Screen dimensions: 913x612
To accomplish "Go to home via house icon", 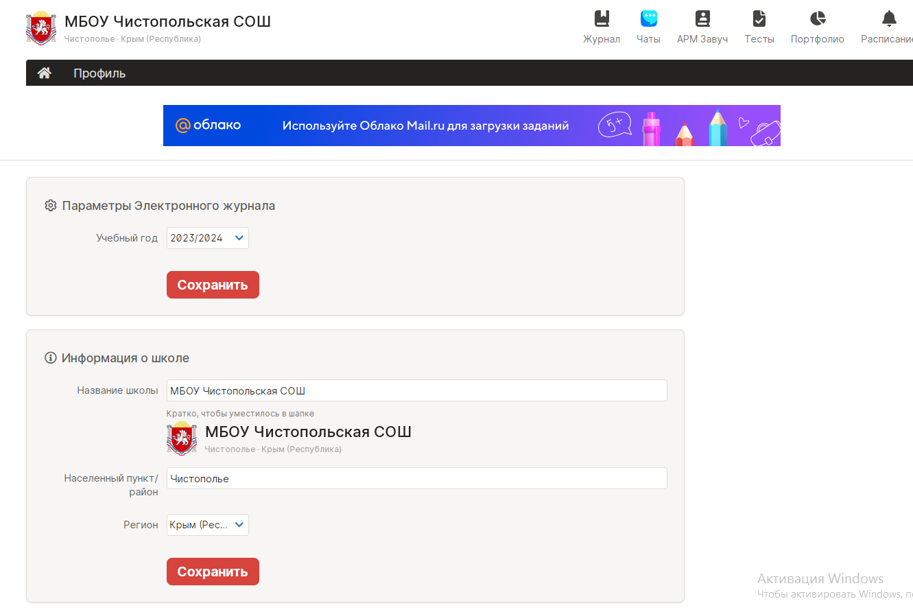I will pos(45,73).
